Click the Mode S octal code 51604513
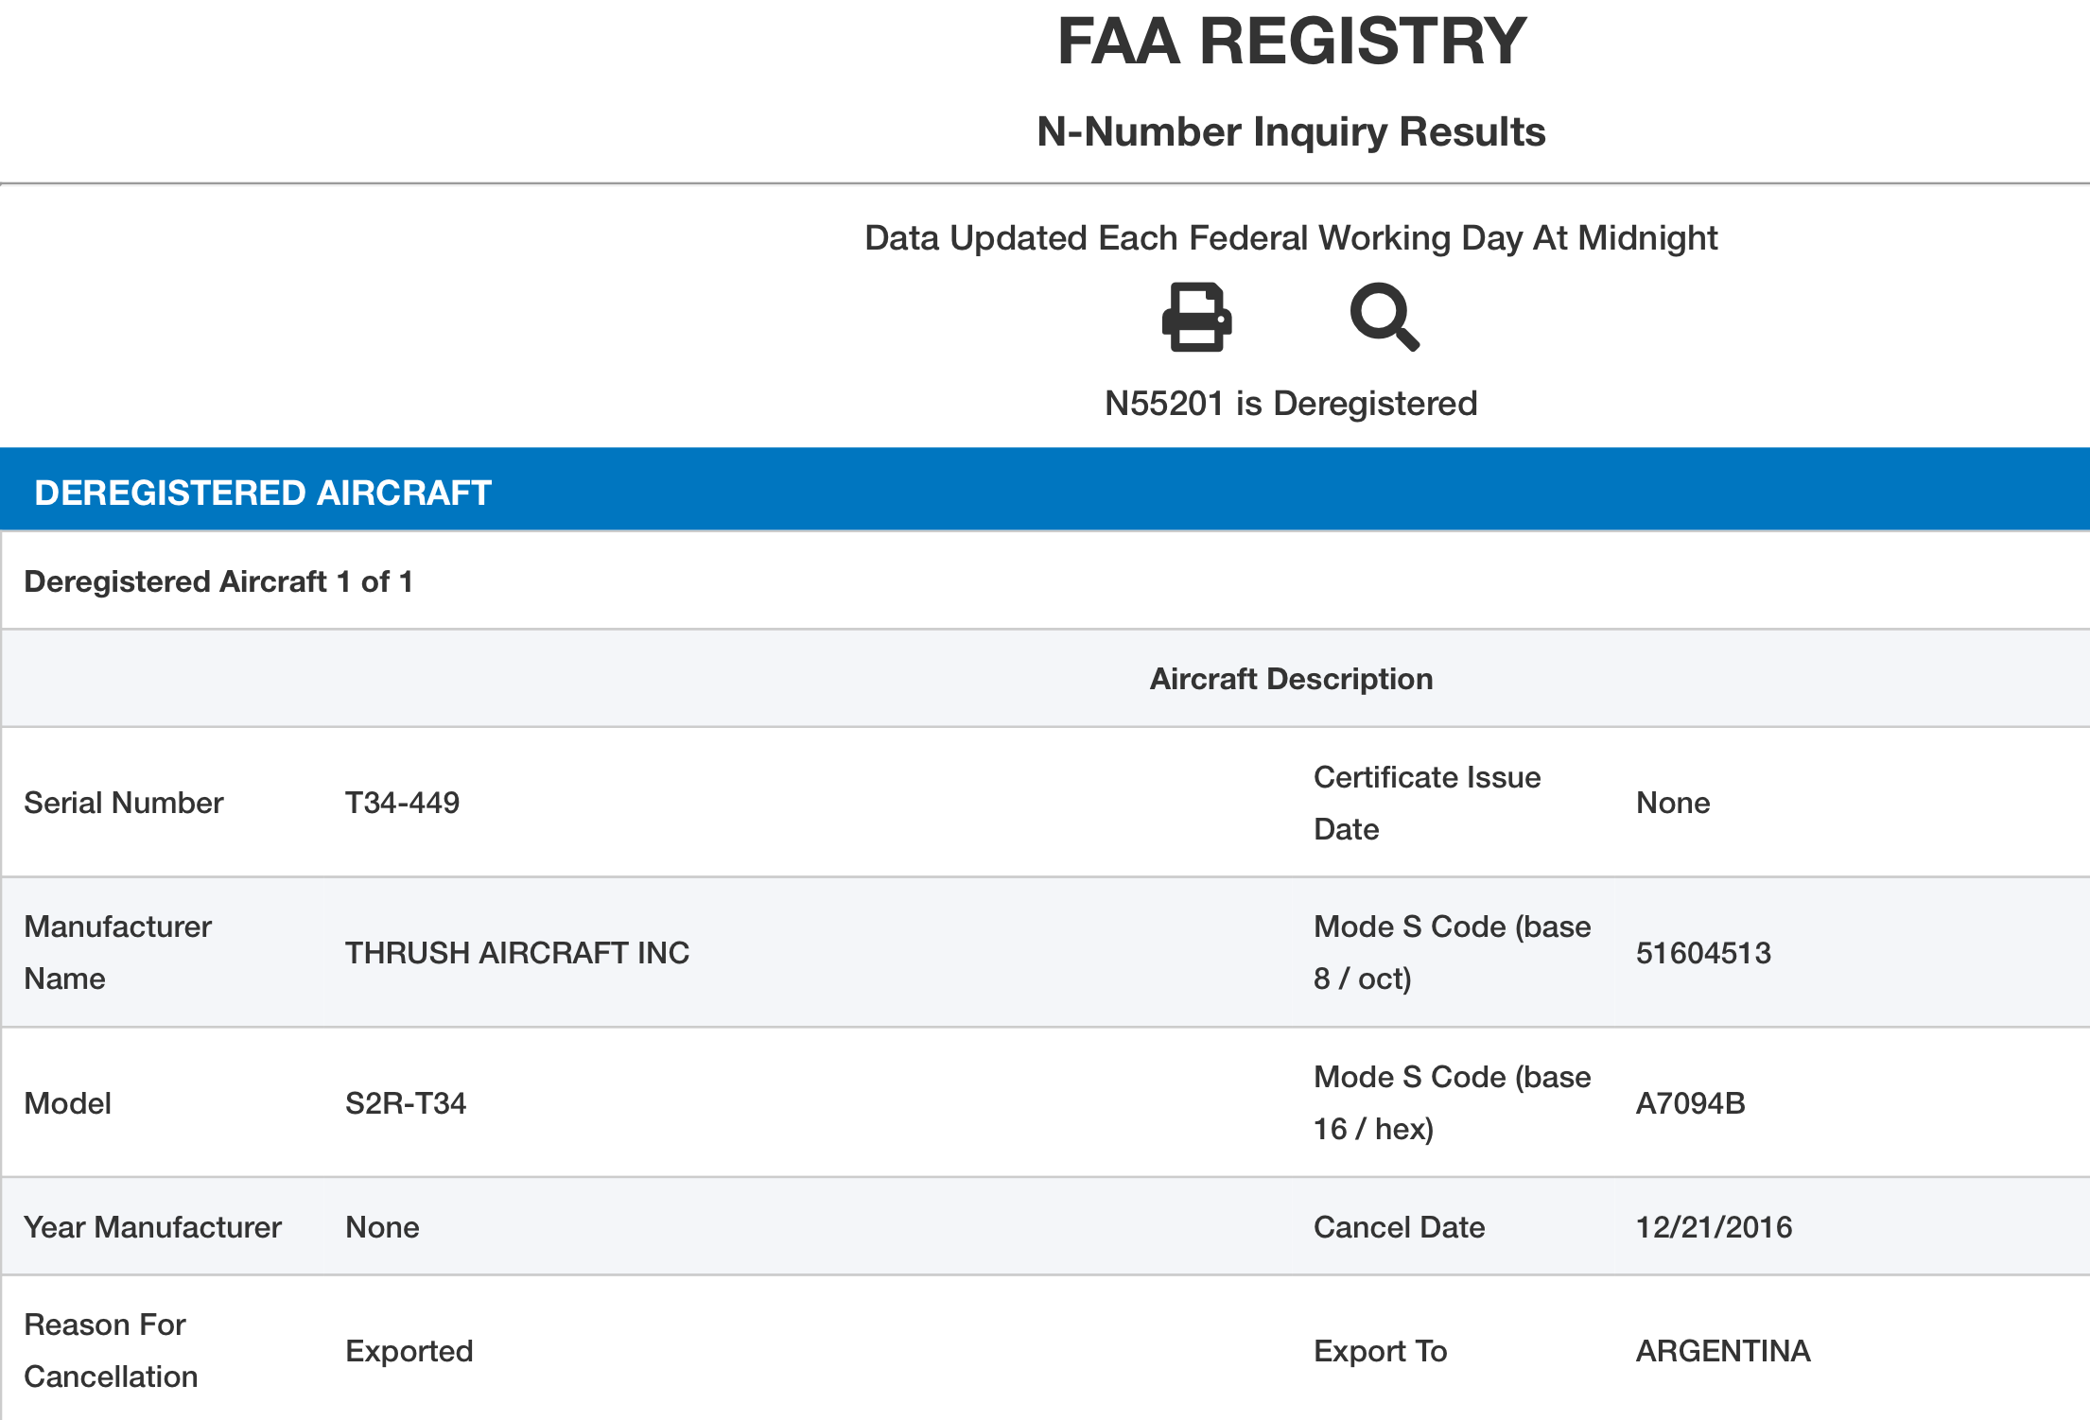The width and height of the screenshot is (2090, 1420). [x=1703, y=953]
